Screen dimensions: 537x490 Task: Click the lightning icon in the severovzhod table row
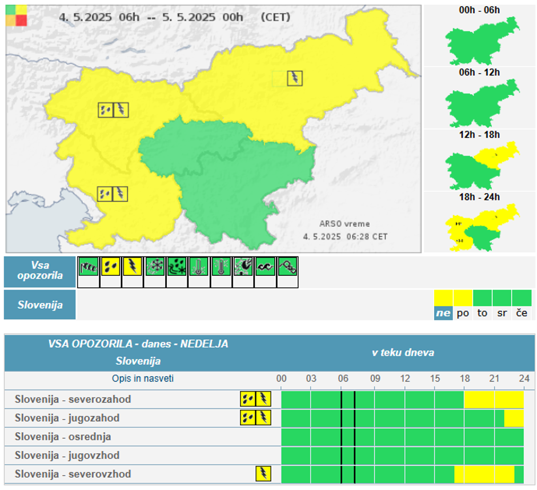pos(263,474)
